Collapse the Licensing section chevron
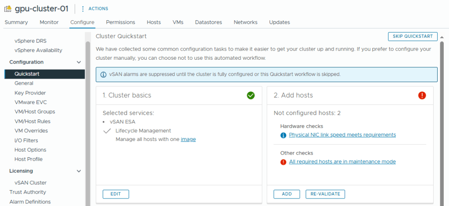Image resolution: width=449 pixels, height=206 pixels. pyautogui.click(x=79, y=171)
